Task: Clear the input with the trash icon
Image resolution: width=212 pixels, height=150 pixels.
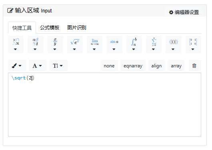Action: click(195, 65)
